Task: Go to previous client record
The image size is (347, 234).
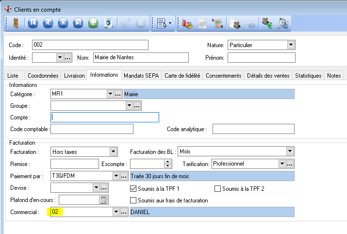Action: [x=48, y=23]
